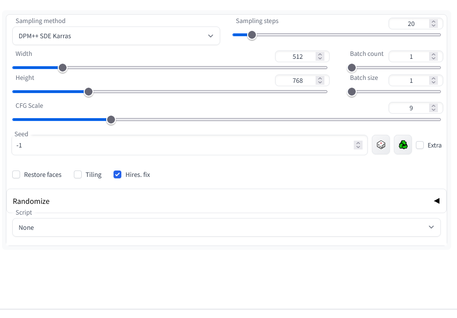Click the CFG Scale value field showing 9
This screenshot has height=318, width=457.
[415, 108]
